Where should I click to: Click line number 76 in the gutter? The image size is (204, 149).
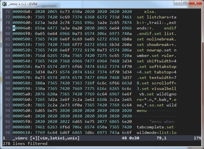8,12
